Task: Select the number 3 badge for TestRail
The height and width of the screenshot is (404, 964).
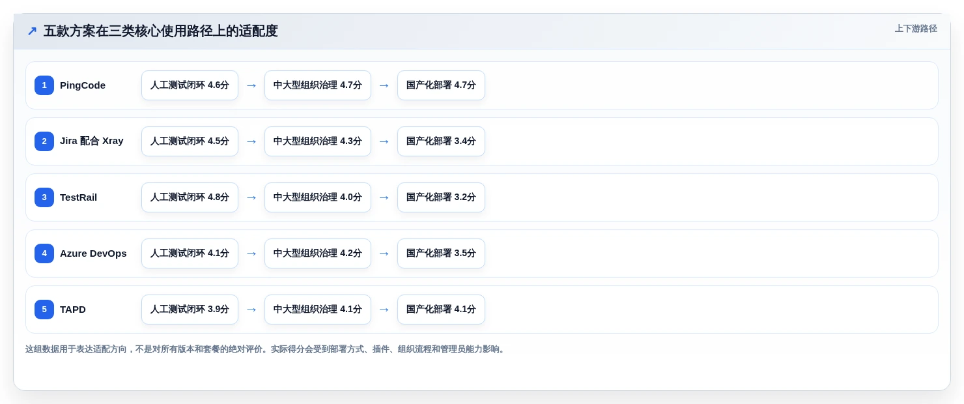Action: click(x=44, y=197)
